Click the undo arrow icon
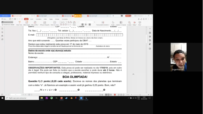Viewport: 203px width, 114px height. point(17,19)
